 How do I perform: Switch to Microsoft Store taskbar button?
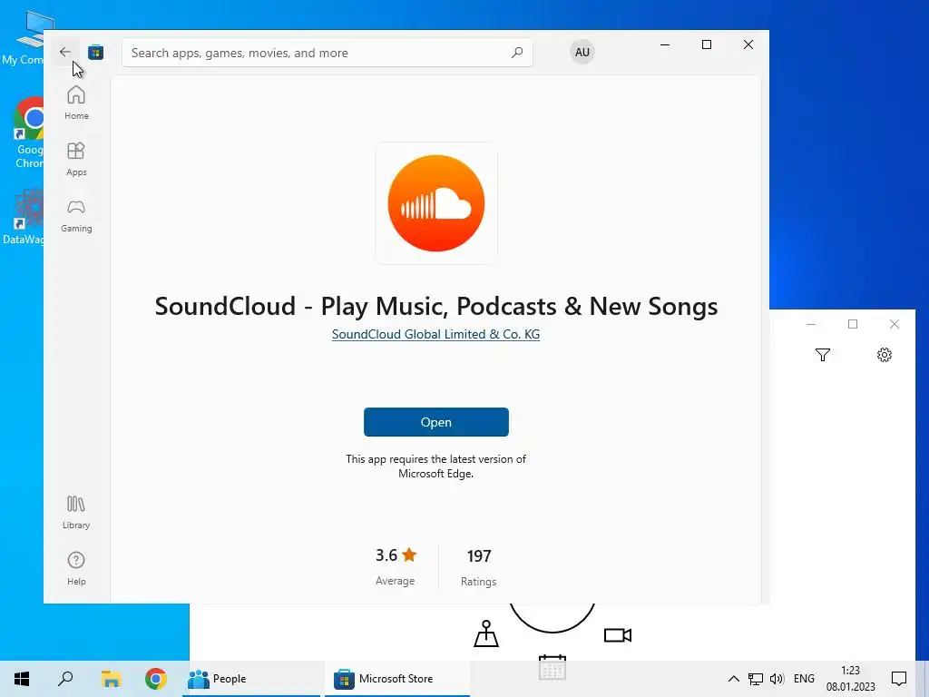click(x=397, y=679)
